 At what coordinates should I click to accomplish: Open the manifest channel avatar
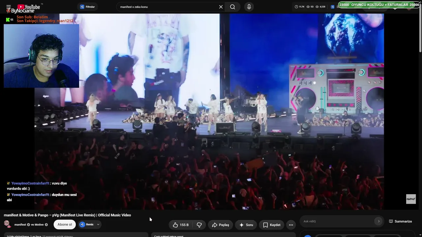coord(7,224)
